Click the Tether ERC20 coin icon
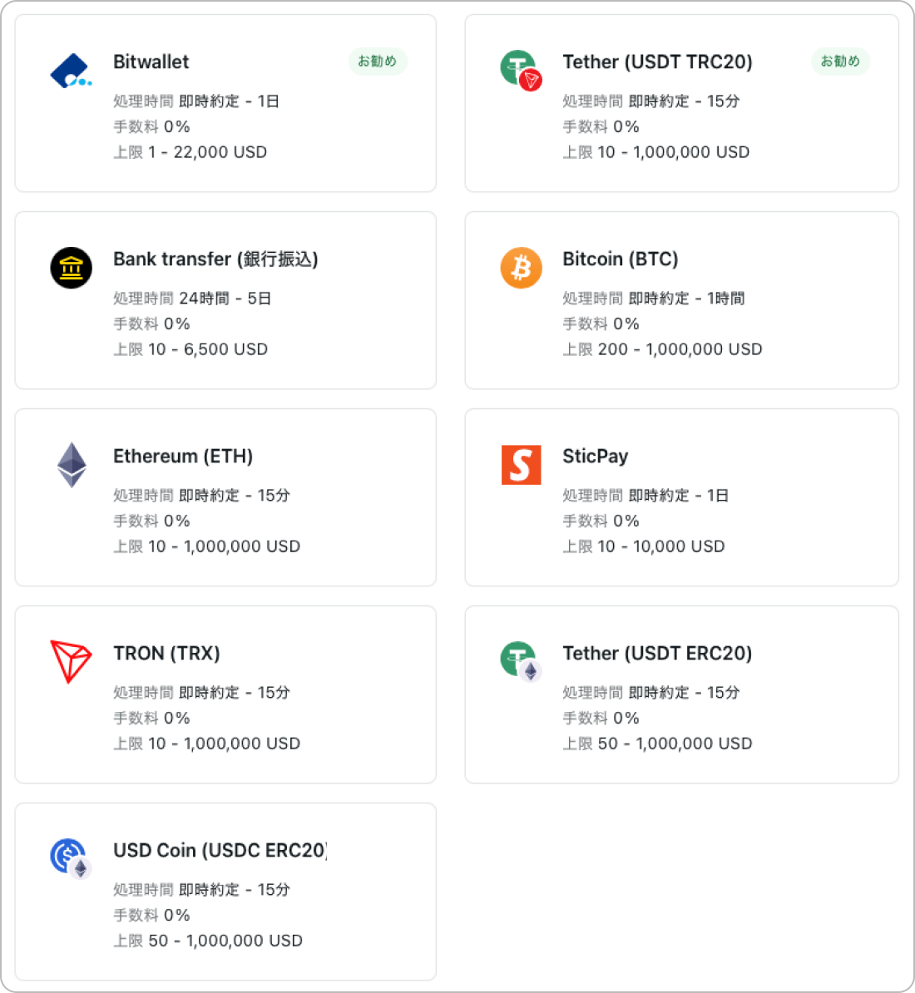This screenshot has height=993, width=915. coord(522,662)
